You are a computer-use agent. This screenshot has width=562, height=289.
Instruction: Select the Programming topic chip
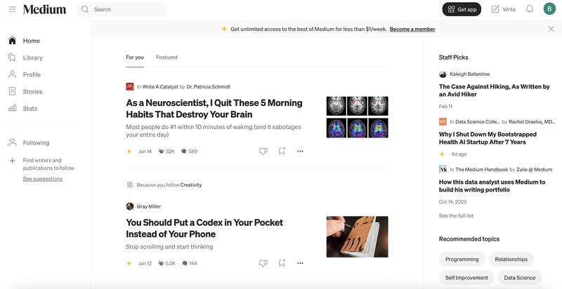(462, 259)
